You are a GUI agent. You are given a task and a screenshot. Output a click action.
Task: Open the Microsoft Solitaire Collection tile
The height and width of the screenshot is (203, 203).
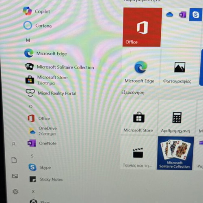[175, 153]
